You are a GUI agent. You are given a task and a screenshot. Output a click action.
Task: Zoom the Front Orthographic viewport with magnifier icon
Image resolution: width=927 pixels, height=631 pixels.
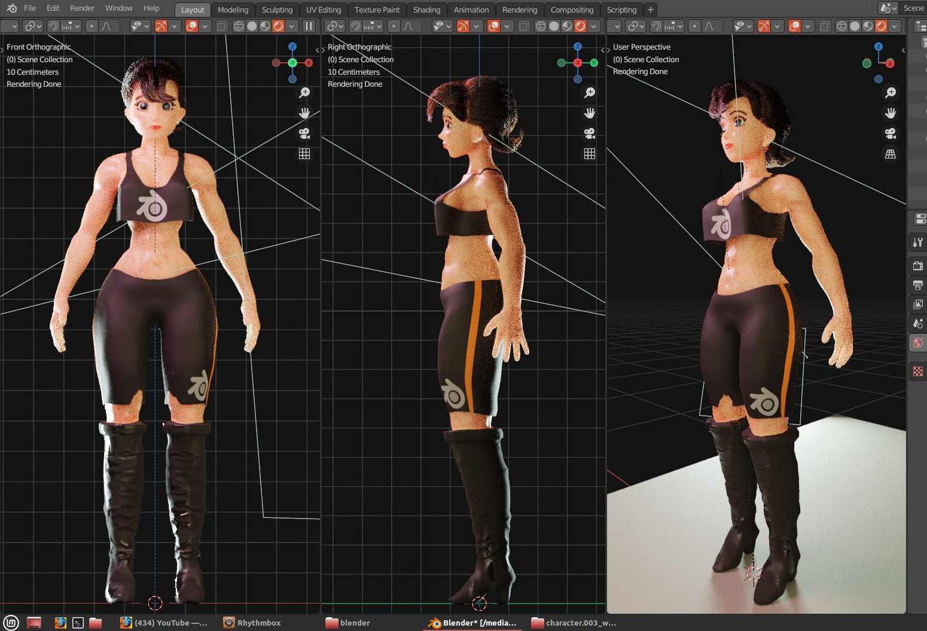pos(304,93)
